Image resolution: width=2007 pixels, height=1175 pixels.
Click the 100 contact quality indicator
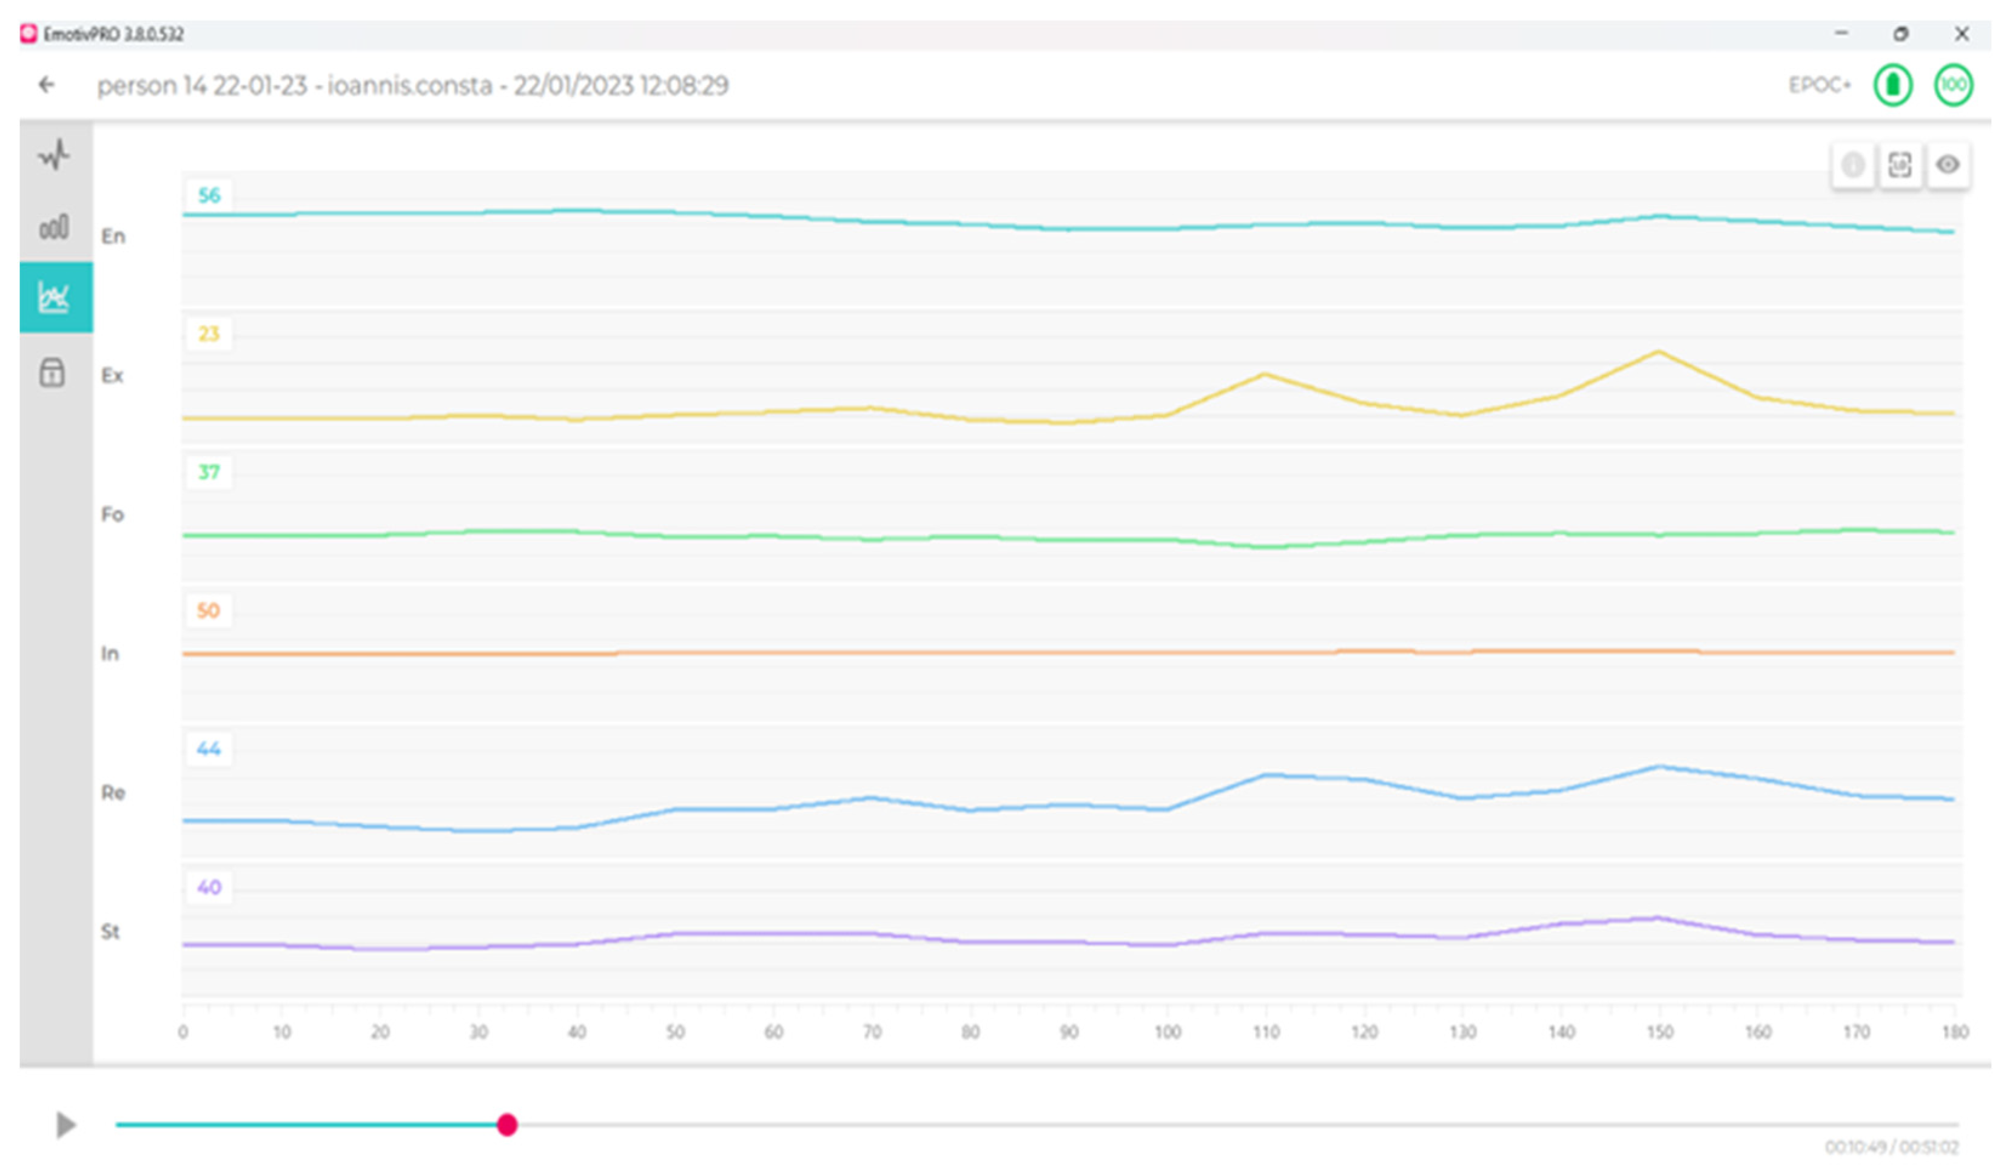(1953, 84)
